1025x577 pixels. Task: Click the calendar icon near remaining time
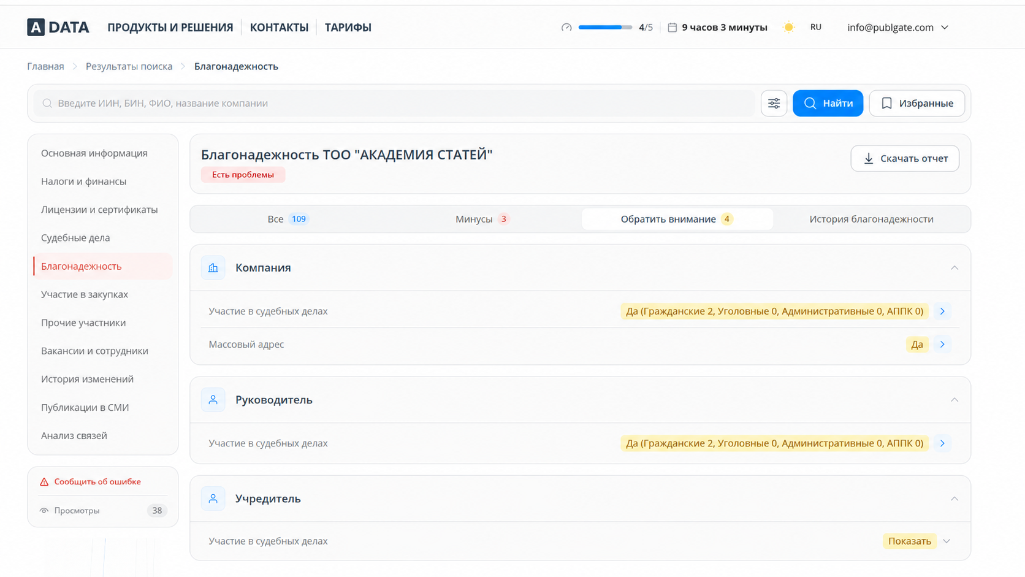pyautogui.click(x=672, y=27)
